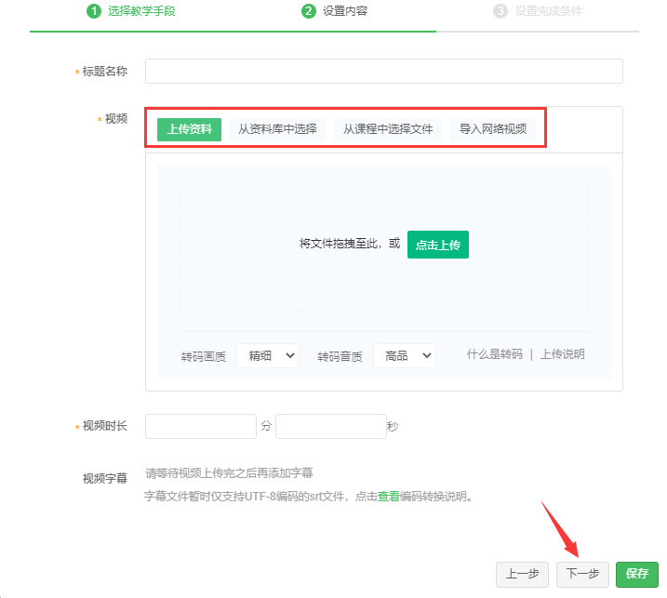
Task: Open the 从课程中选择文件 tab
Action: tap(388, 129)
